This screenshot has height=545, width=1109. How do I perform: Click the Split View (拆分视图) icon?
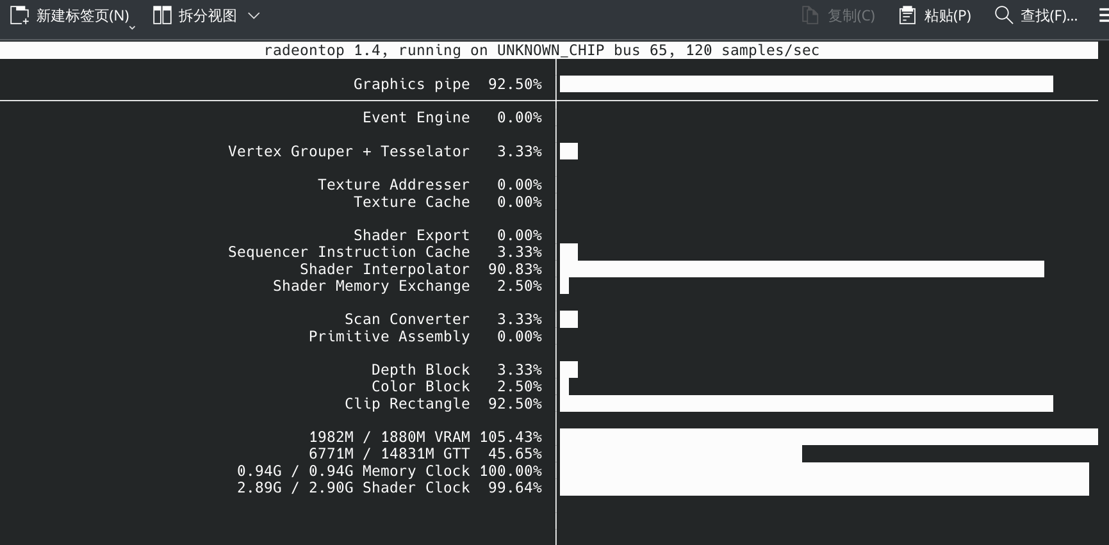162,15
